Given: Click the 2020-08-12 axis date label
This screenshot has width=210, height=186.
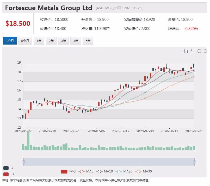Looking at the screenshot, I should pyautogui.click(x=169, y=131).
